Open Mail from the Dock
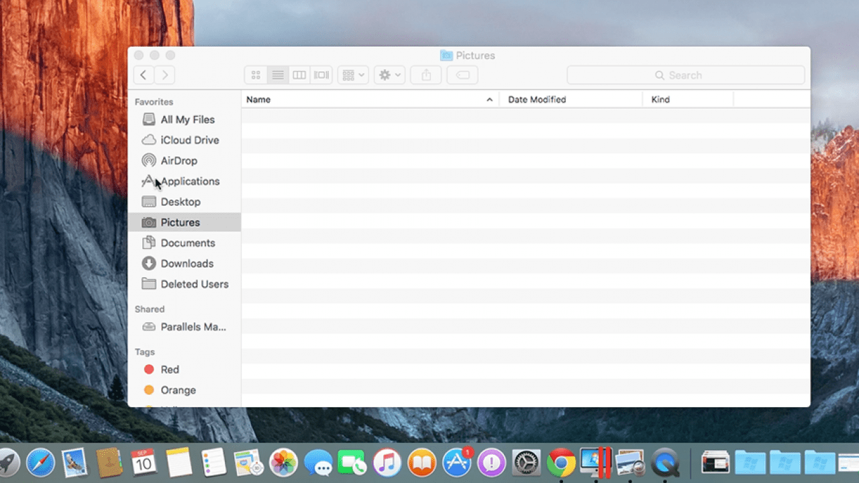The width and height of the screenshot is (859, 483). coord(75,462)
